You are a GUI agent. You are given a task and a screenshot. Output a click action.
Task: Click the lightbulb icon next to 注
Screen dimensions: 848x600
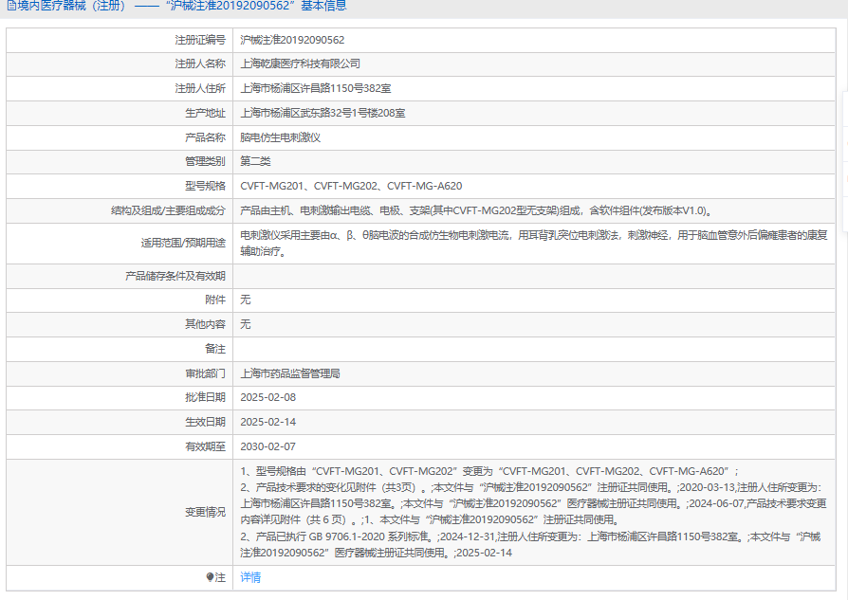point(210,577)
